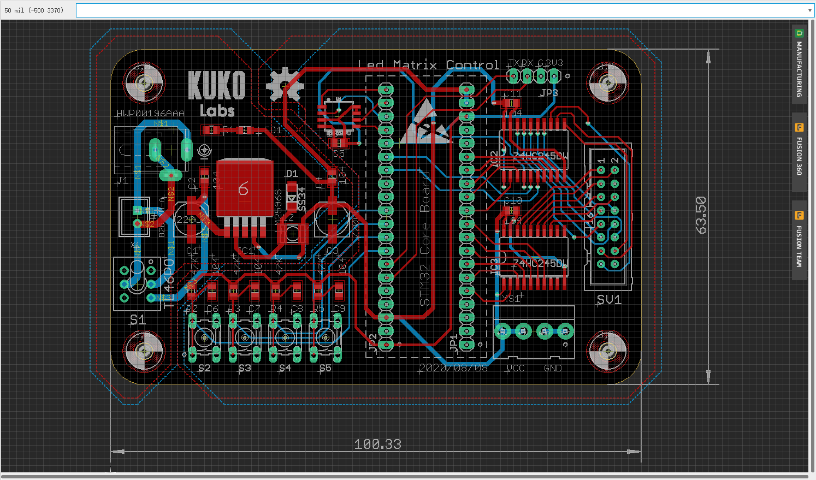Screen dimensions: 816x480
Task: Click the 'Labs' silkscreen text
Action: coord(217,111)
